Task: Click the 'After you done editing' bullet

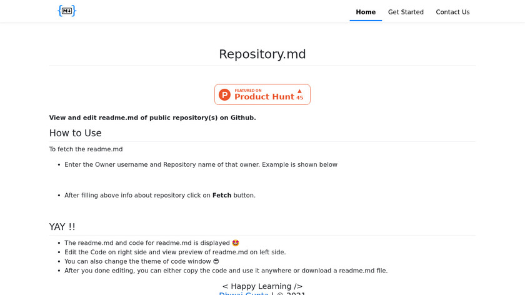Action: [226, 271]
